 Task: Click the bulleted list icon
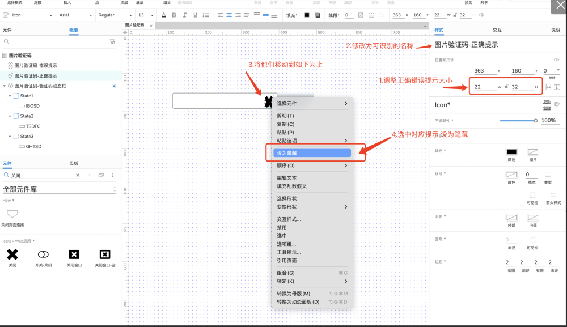(x=206, y=15)
